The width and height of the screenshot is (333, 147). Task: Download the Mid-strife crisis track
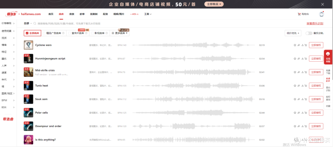point(302,72)
